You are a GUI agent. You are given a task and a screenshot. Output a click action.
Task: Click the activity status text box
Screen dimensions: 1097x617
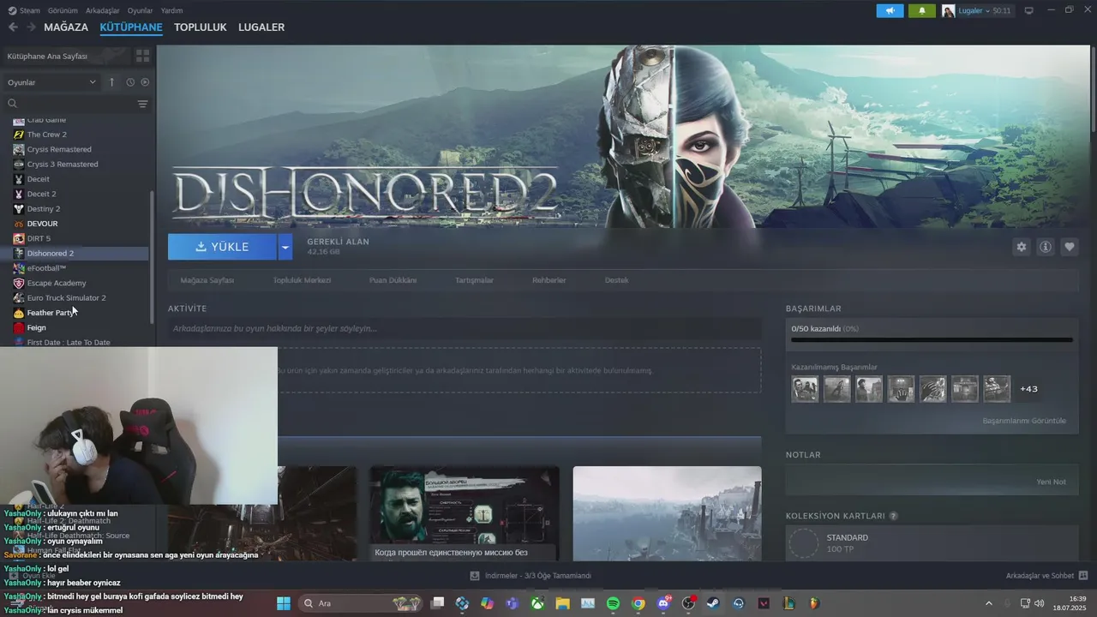click(465, 328)
